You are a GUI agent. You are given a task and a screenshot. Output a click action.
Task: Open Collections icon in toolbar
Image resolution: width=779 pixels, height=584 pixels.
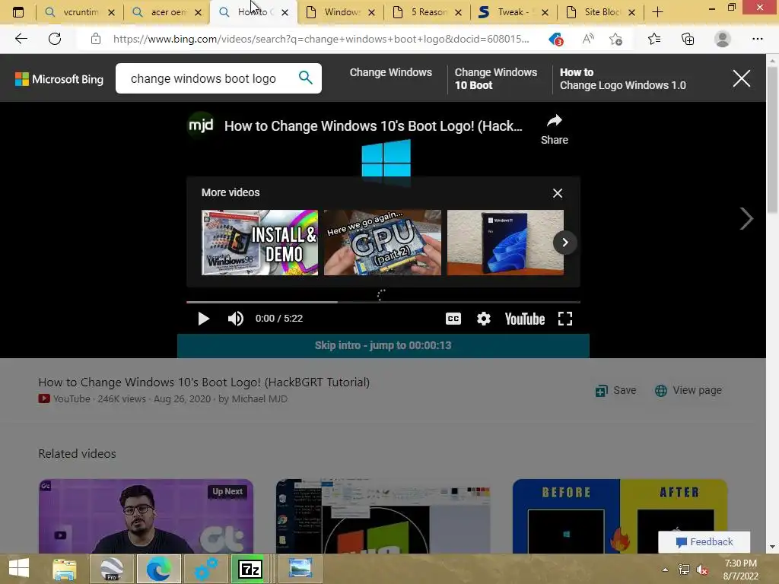pyautogui.click(x=688, y=39)
